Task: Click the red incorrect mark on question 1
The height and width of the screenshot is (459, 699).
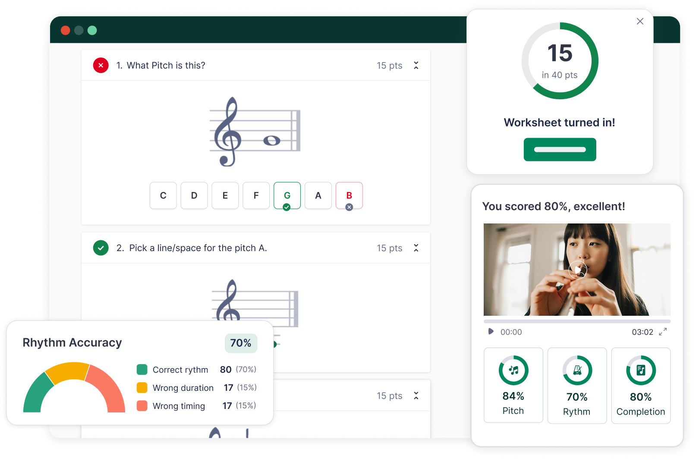Action: 101,65
